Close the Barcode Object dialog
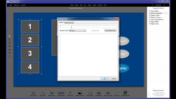This screenshot has width=176, height=99. click(x=116, y=19)
